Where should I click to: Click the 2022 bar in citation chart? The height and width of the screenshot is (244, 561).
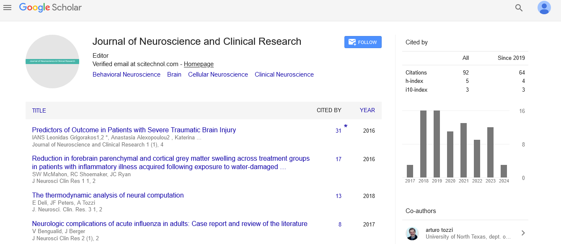(477, 159)
